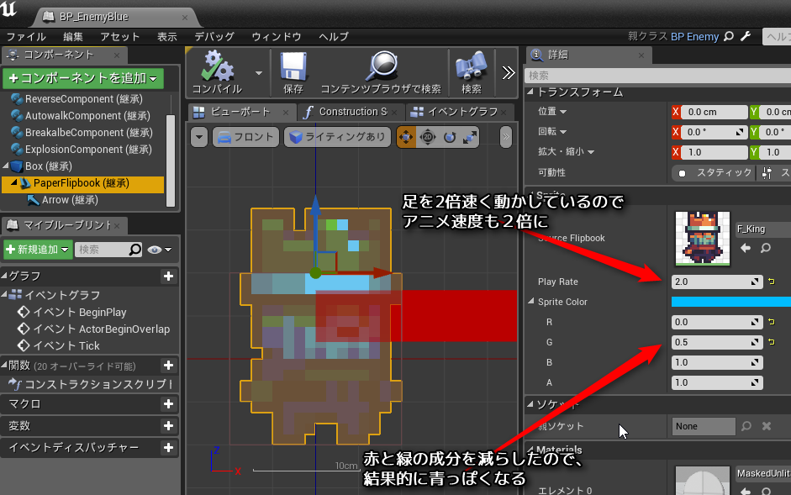Switch to the Viewport tab
This screenshot has width=791, height=495.
pyautogui.click(x=240, y=112)
